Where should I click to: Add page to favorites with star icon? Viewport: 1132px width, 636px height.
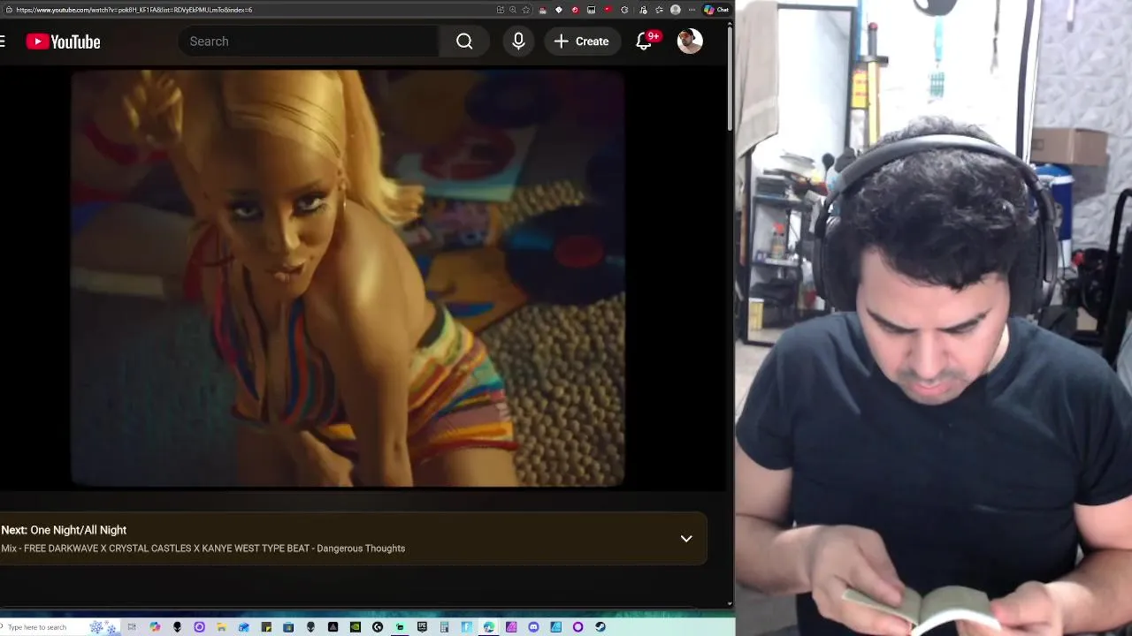point(526,10)
